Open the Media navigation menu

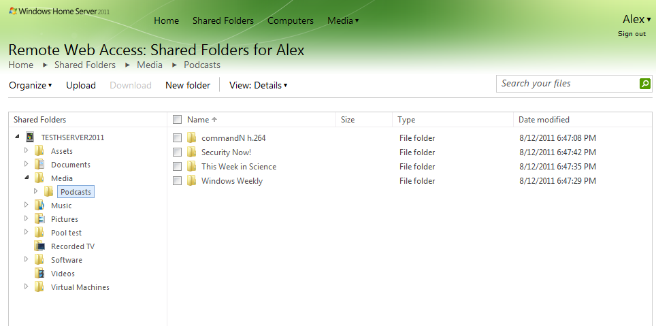click(343, 20)
